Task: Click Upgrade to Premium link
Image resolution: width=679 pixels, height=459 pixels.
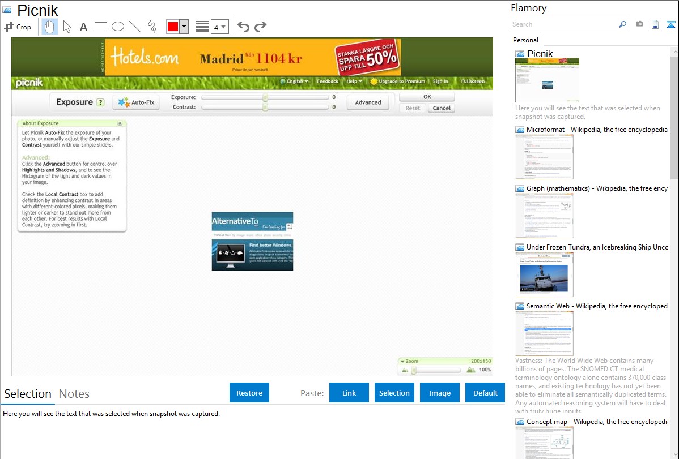Action: click(398, 81)
